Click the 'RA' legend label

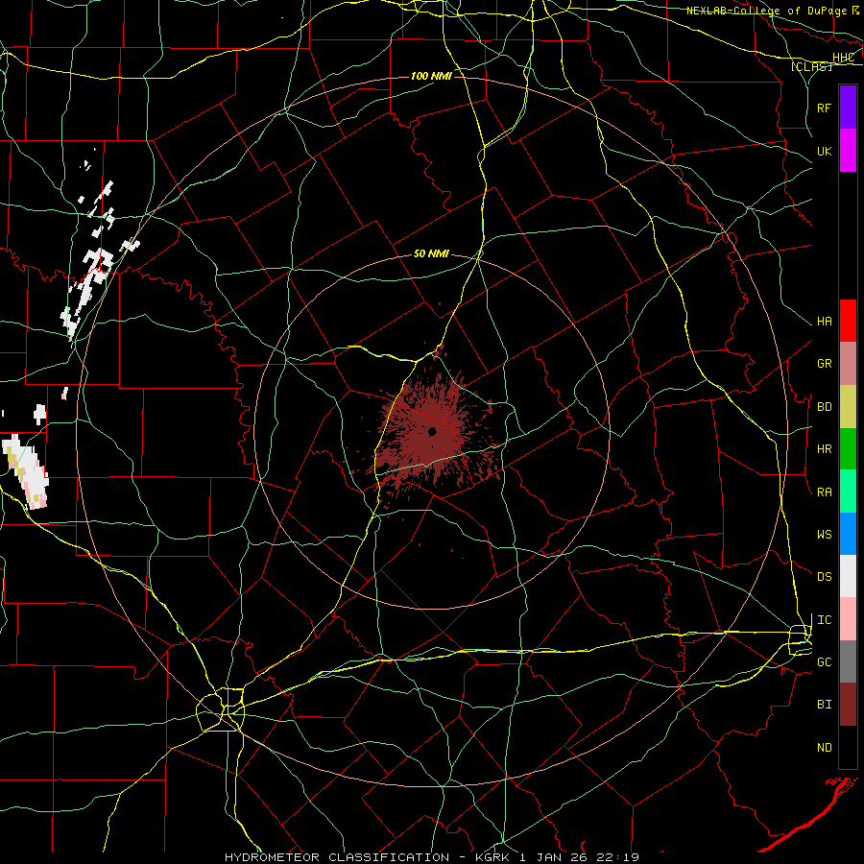click(x=824, y=492)
